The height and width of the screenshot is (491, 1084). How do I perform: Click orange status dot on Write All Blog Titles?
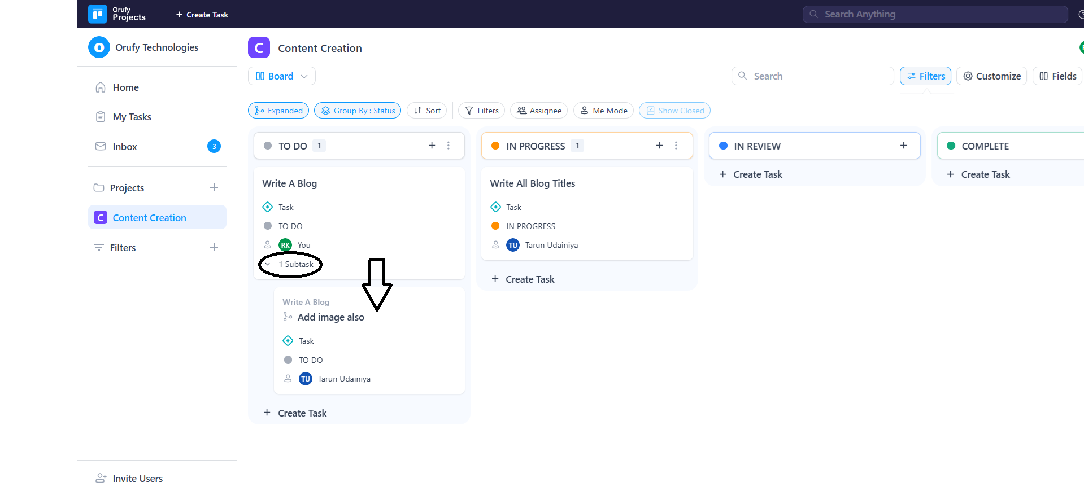(495, 226)
